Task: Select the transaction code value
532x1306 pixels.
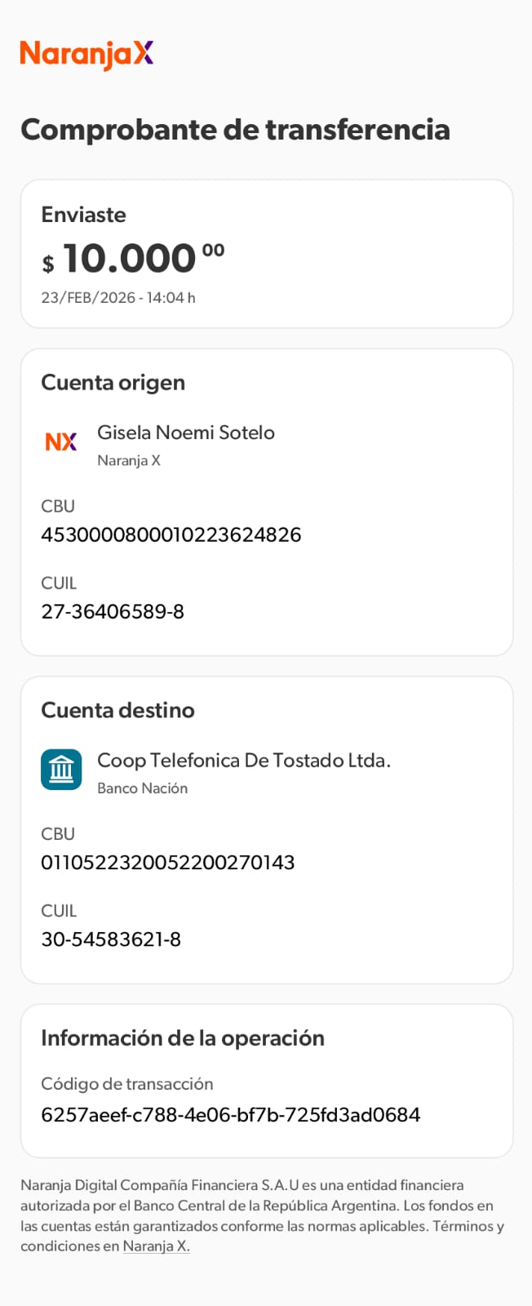Action: point(230,1115)
